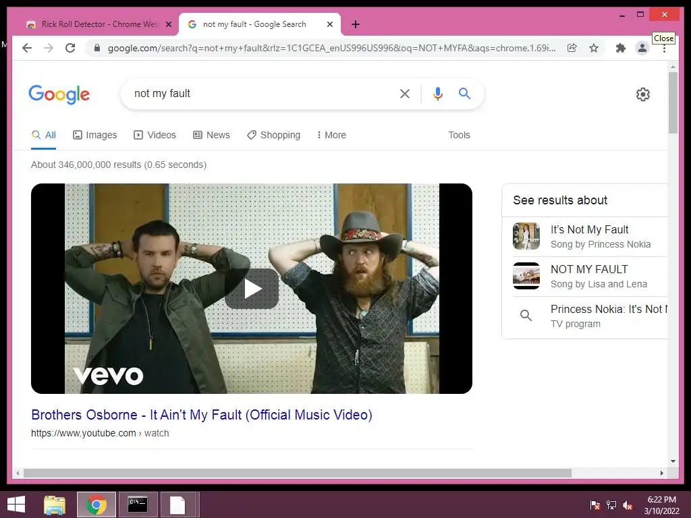Image resolution: width=691 pixels, height=518 pixels.
Task: Click the magnifier icon beside Princess Nokia TV program
Action: point(526,316)
